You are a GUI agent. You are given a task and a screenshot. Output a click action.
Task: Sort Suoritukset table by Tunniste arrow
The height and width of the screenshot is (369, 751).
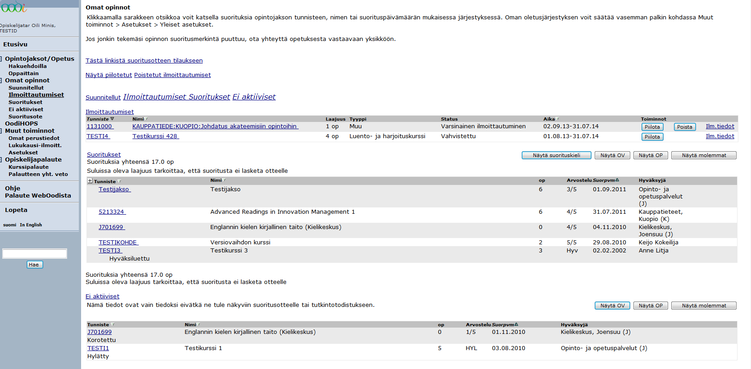click(119, 181)
